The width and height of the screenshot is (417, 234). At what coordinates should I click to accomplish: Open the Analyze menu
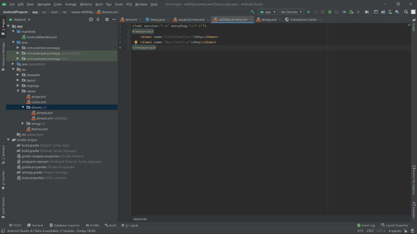[x=71, y=4]
